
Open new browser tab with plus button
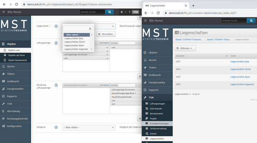point(193,6)
